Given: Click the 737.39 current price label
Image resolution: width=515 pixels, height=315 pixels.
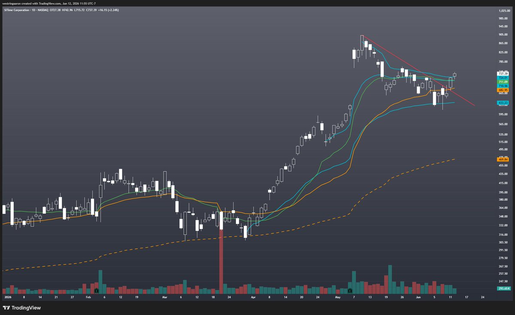Looking at the screenshot, I should pyautogui.click(x=503, y=73).
